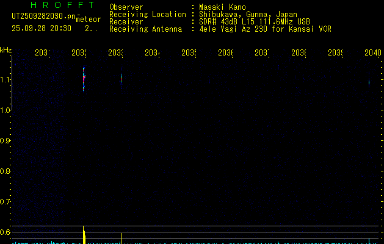The width and height of the screenshot is (384, 244).
Task: Click SDR# 43dB L15 111.6MHz USB text
Action: 255,22
